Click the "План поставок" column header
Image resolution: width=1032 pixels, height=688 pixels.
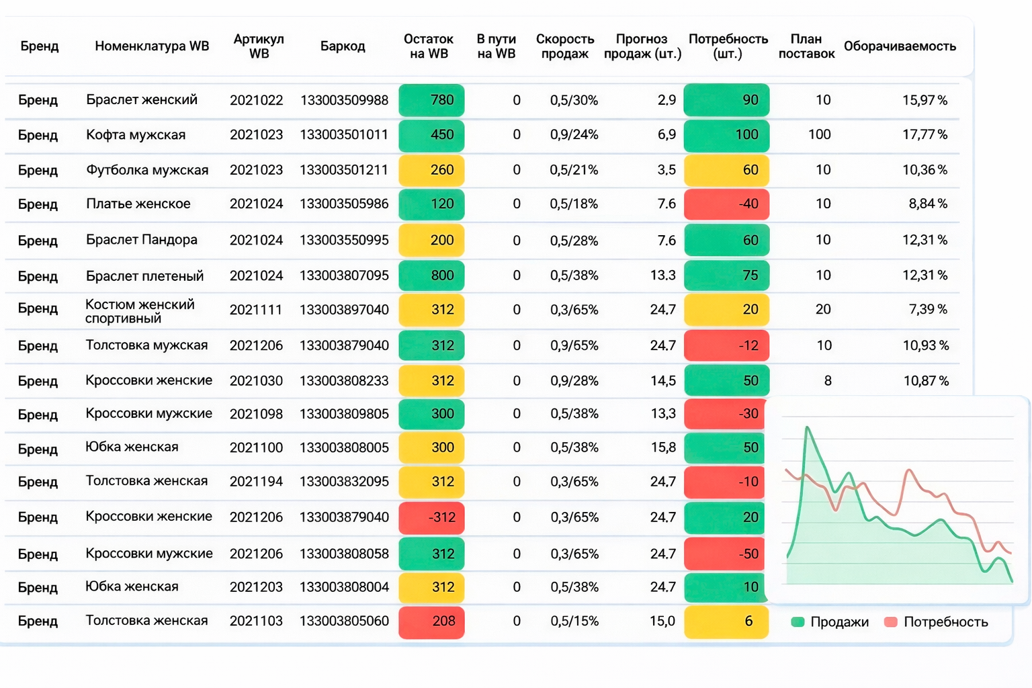coord(806,46)
